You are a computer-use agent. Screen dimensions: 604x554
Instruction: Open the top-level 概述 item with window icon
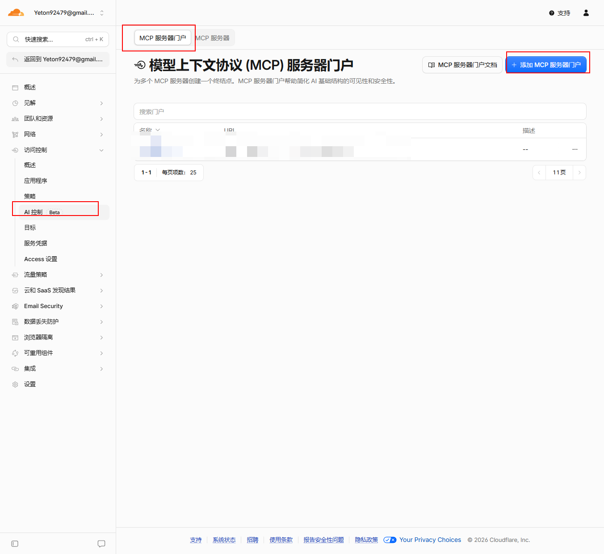click(58, 87)
